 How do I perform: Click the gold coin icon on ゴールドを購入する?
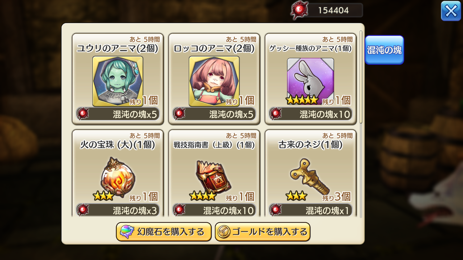[x=224, y=232]
